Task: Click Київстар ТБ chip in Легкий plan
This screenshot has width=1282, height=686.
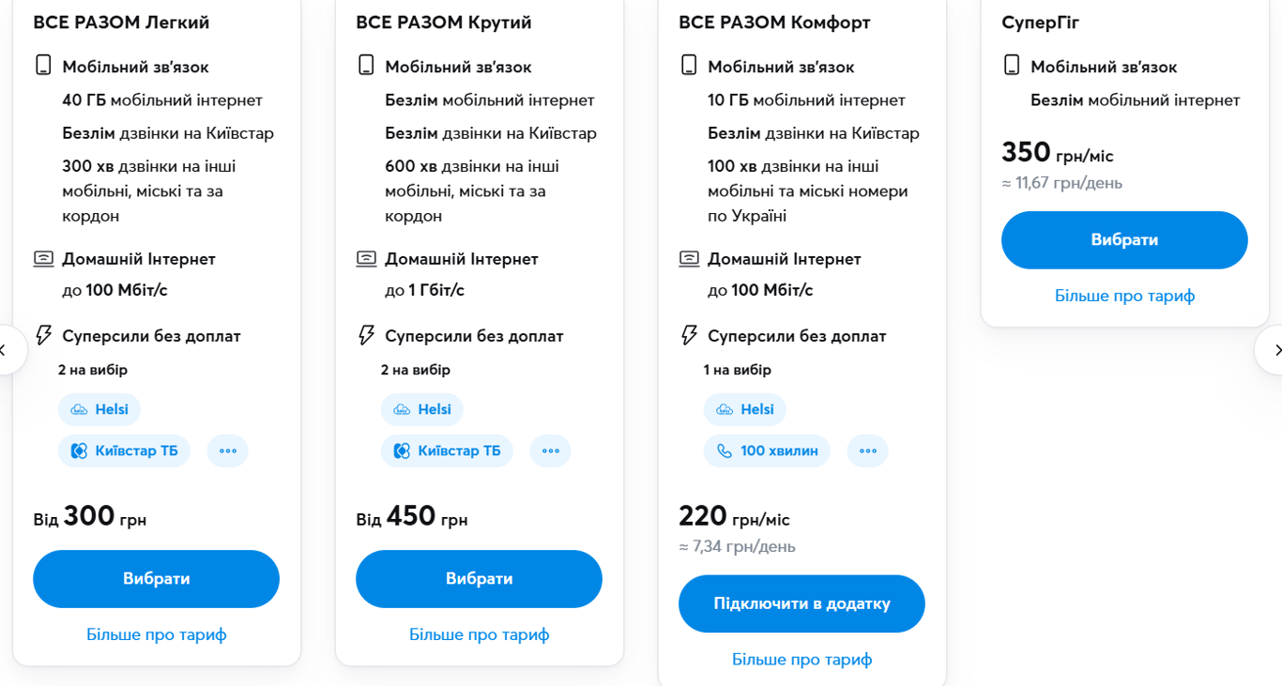Action: click(124, 450)
